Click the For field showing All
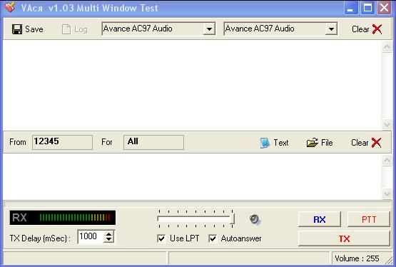The image size is (396, 267). [153, 142]
